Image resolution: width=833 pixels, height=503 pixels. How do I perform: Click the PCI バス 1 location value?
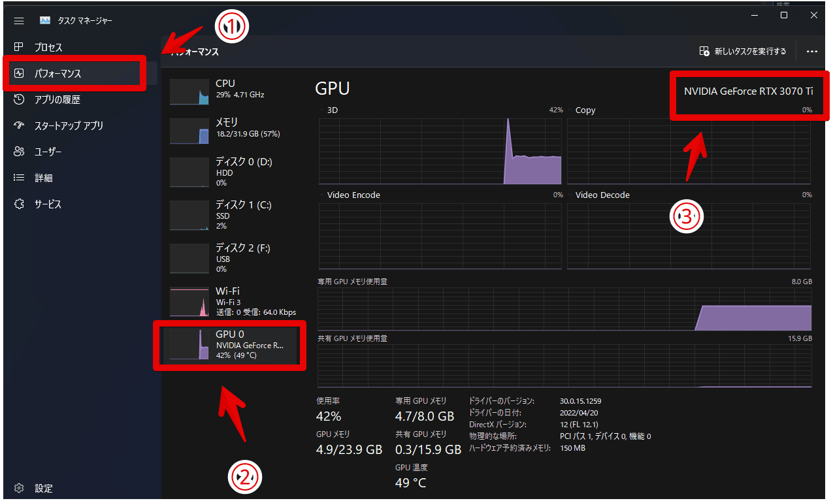click(x=605, y=436)
